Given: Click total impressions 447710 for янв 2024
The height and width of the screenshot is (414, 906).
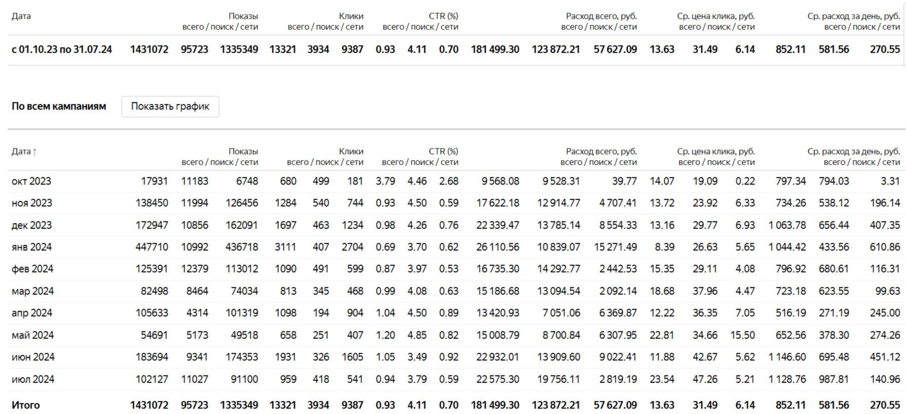Looking at the screenshot, I should point(152,247).
